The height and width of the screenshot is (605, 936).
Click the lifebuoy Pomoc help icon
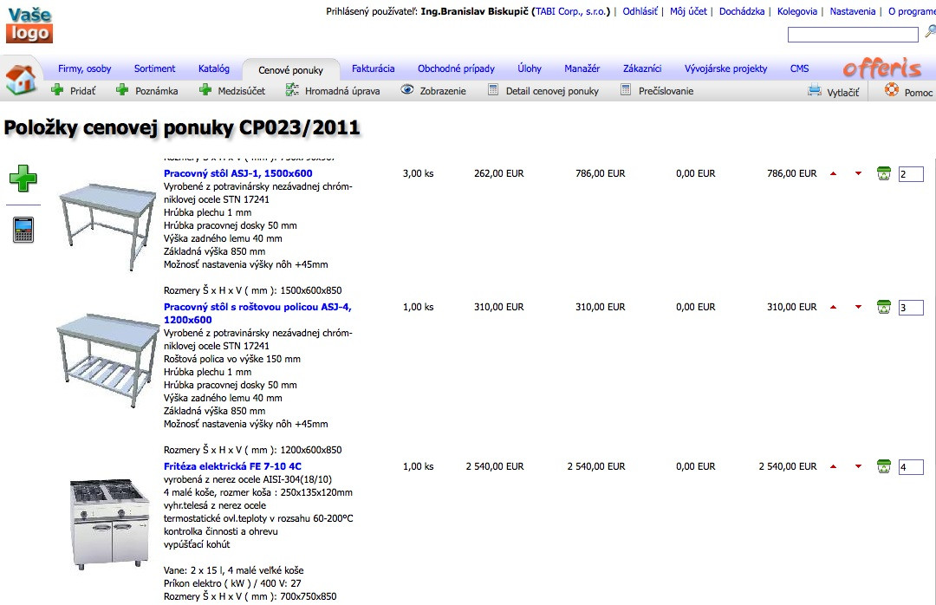[x=892, y=90]
